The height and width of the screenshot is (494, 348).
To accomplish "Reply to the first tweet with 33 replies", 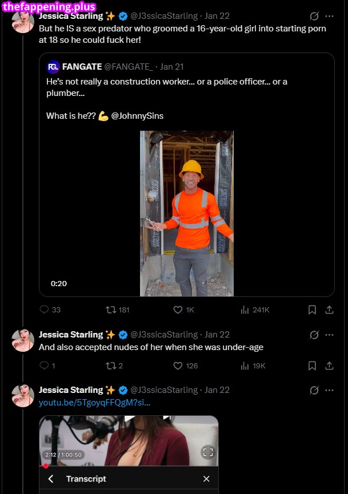I will pos(45,310).
